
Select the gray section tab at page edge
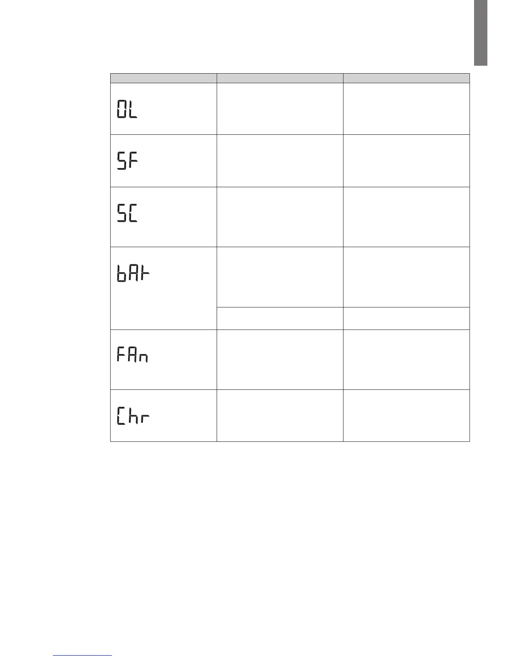[480, 33]
